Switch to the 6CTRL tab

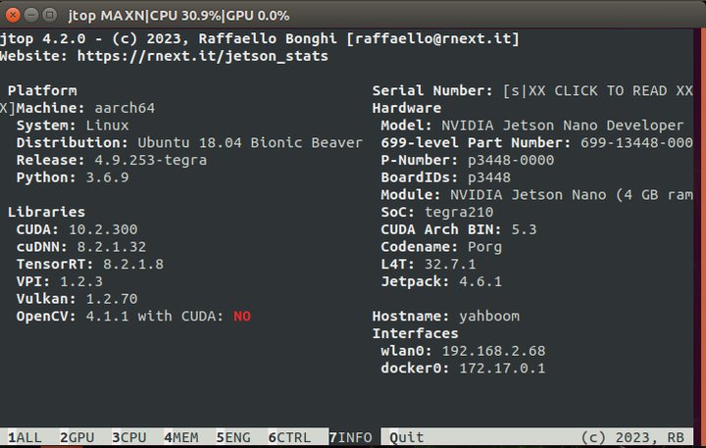pos(289,437)
